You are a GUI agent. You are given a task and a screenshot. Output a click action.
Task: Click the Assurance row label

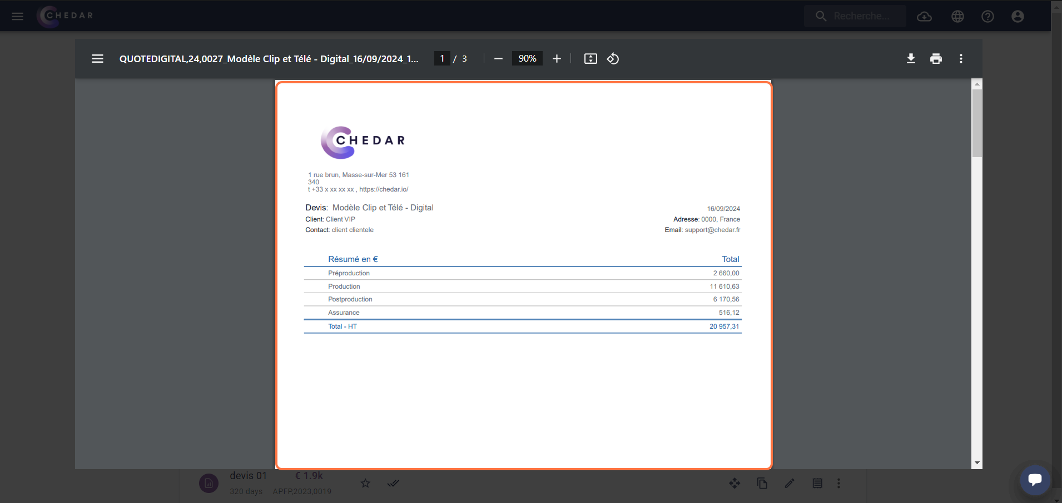(344, 313)
